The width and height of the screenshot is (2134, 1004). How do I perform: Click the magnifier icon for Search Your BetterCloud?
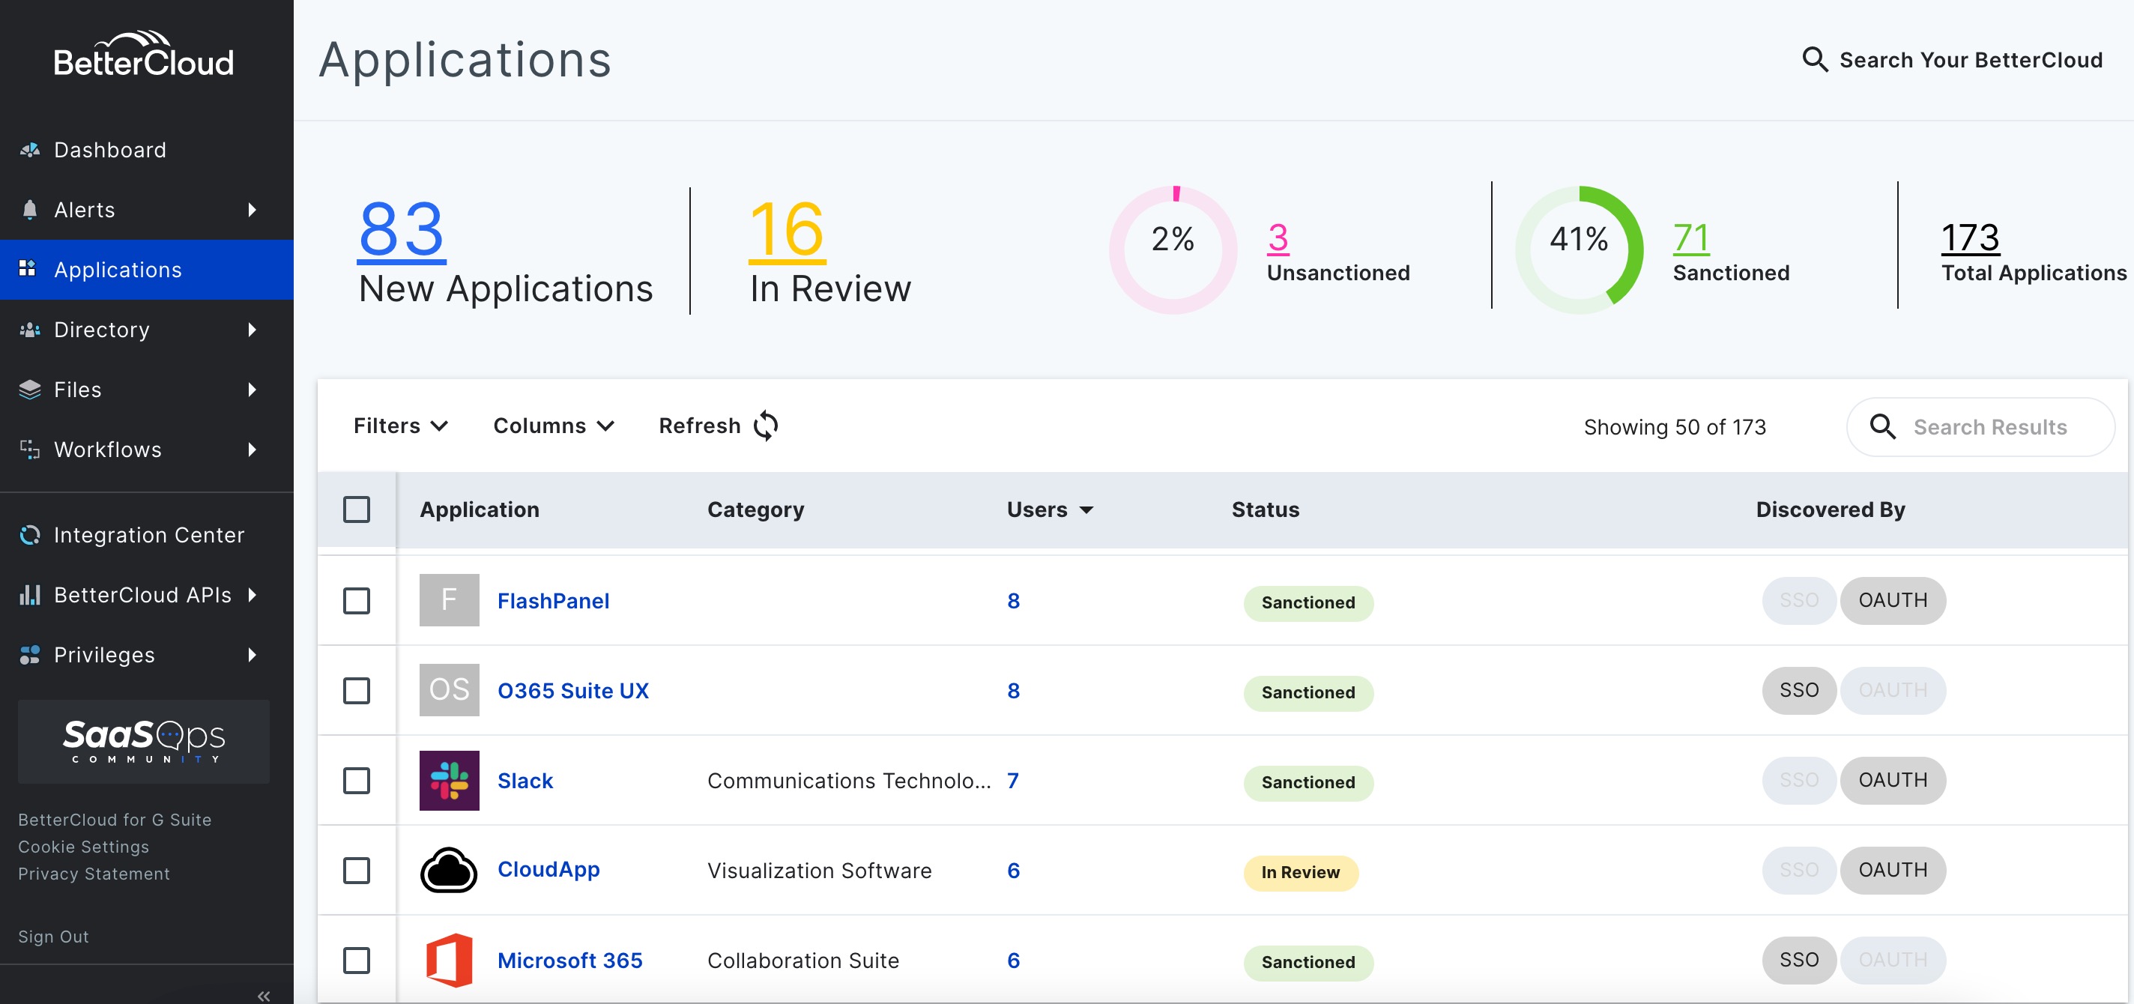click(1814, 60)
